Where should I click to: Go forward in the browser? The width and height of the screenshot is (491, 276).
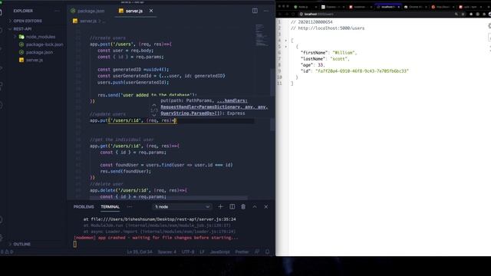286,14
